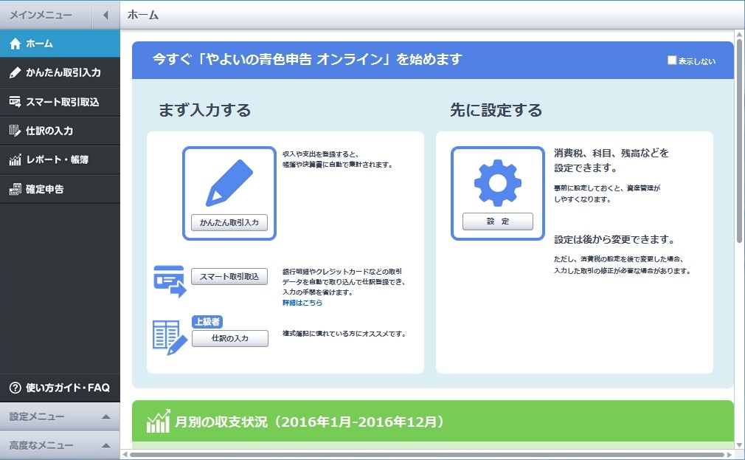The image size is (745, 460).
Task: Click the question mark icon for 使い方ガイド
Action: coord(15,388)
